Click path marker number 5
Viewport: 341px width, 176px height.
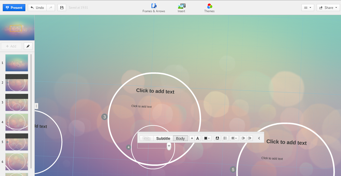tap(233, 170)
